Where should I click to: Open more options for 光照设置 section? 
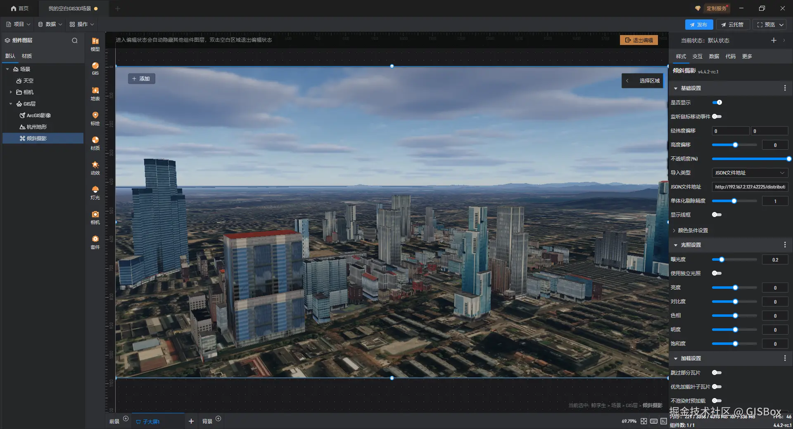click(785, 245)
